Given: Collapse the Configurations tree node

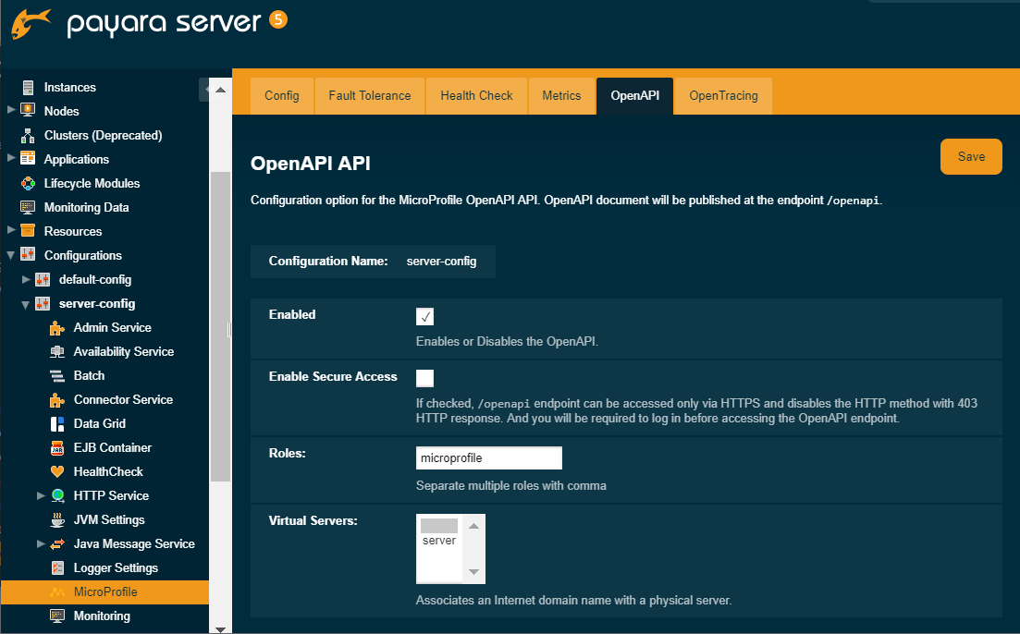Looking at the screenshot, I should pos(11,256).
